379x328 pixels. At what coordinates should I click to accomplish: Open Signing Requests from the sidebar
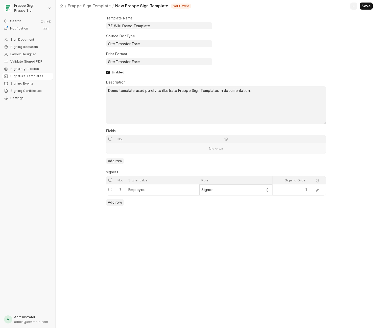click(x=28, y=47)
